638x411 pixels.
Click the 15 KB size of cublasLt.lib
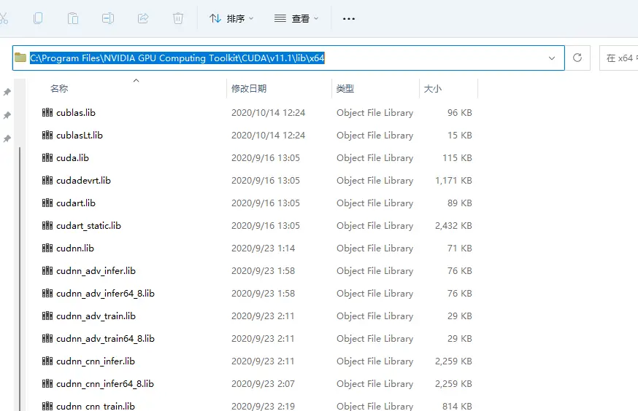click(x=460, y=136)
